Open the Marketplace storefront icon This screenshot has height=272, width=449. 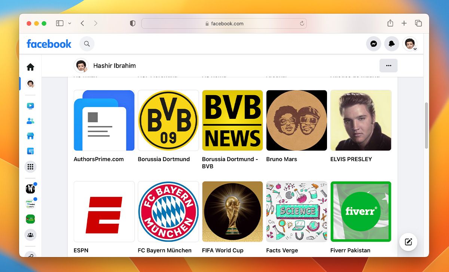(x=30, y=136)
